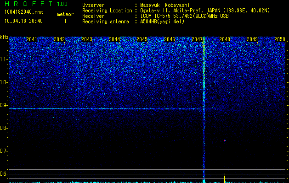Click the 2044 time marker
The height and width of the screenshot is (183, 289).
point(114,39)
